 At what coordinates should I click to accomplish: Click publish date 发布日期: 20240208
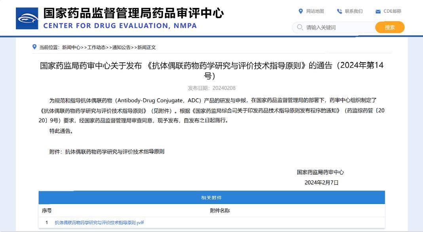[x=212, y=88]
